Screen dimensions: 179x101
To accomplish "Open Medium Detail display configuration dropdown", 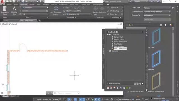I will (125, 99).
